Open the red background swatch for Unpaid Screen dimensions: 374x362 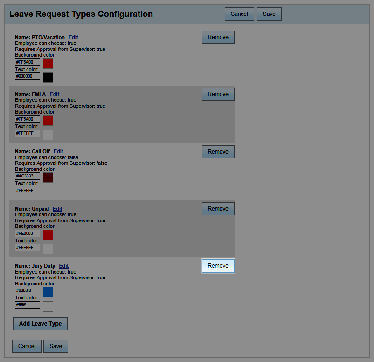tap(48, 235)
